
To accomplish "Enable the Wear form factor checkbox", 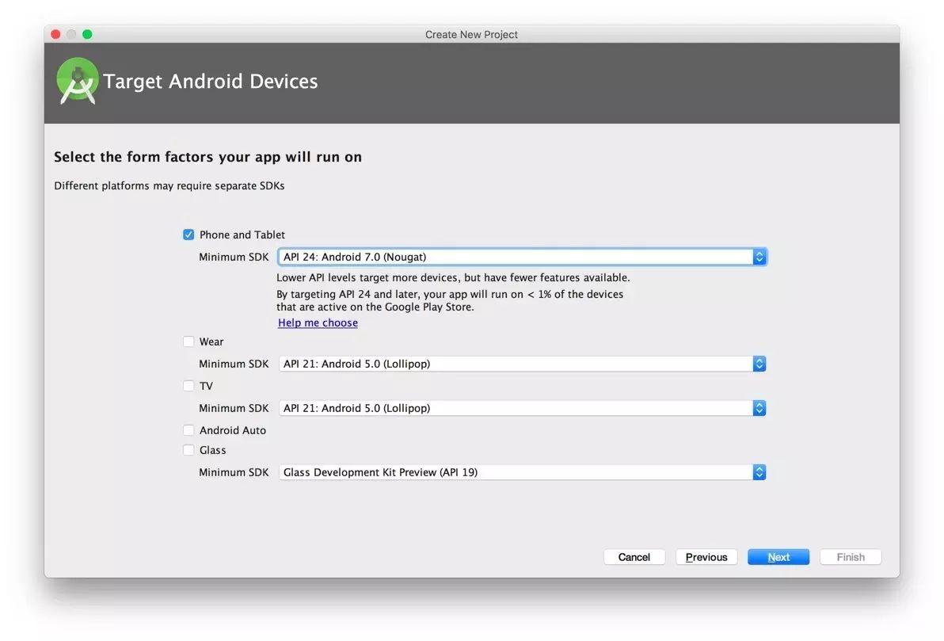I will 188,341.
